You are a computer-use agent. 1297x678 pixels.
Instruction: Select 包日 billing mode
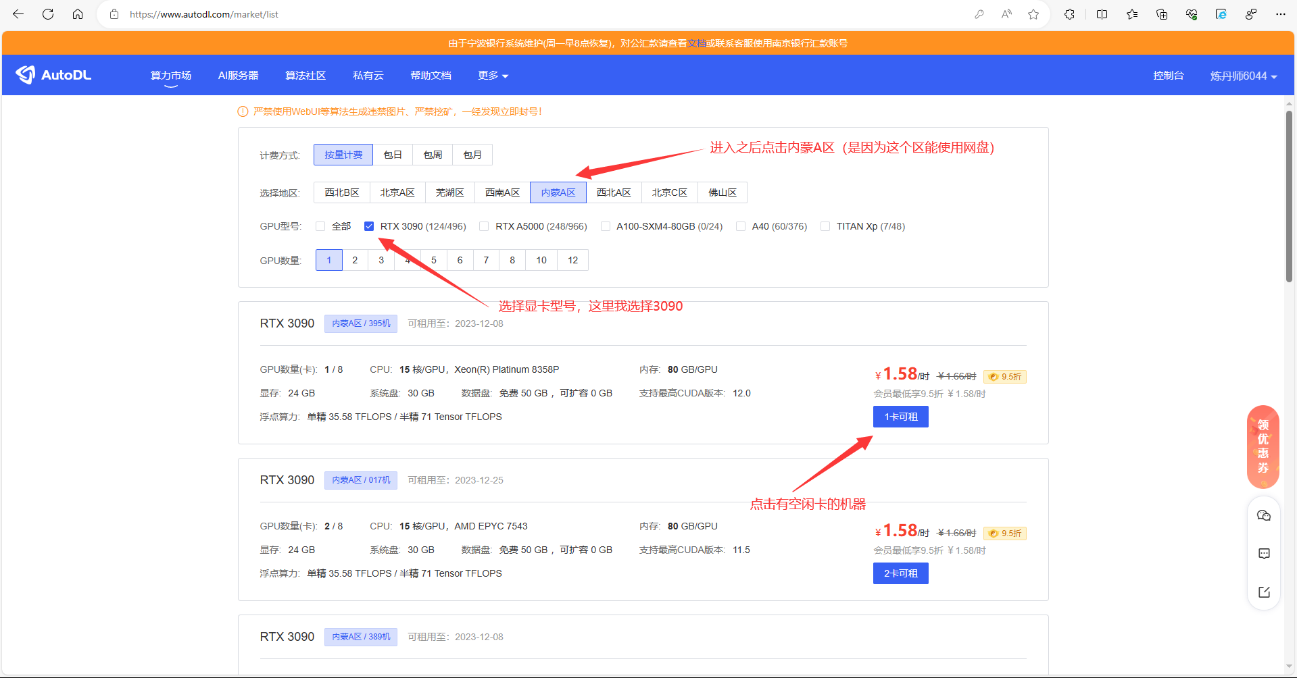point(393,155)
